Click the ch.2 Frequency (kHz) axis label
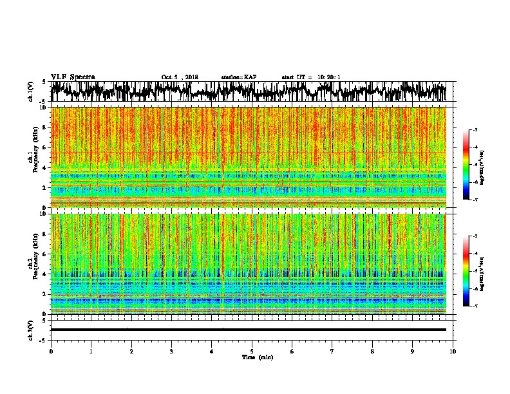 [x=33, y=256]
